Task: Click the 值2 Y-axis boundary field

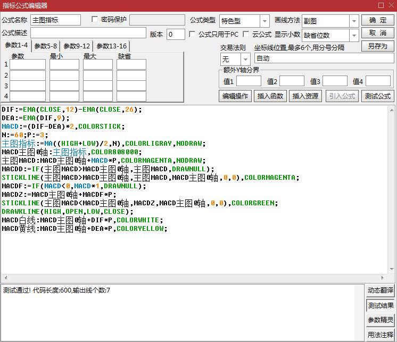Action: [x=292, y=81]
